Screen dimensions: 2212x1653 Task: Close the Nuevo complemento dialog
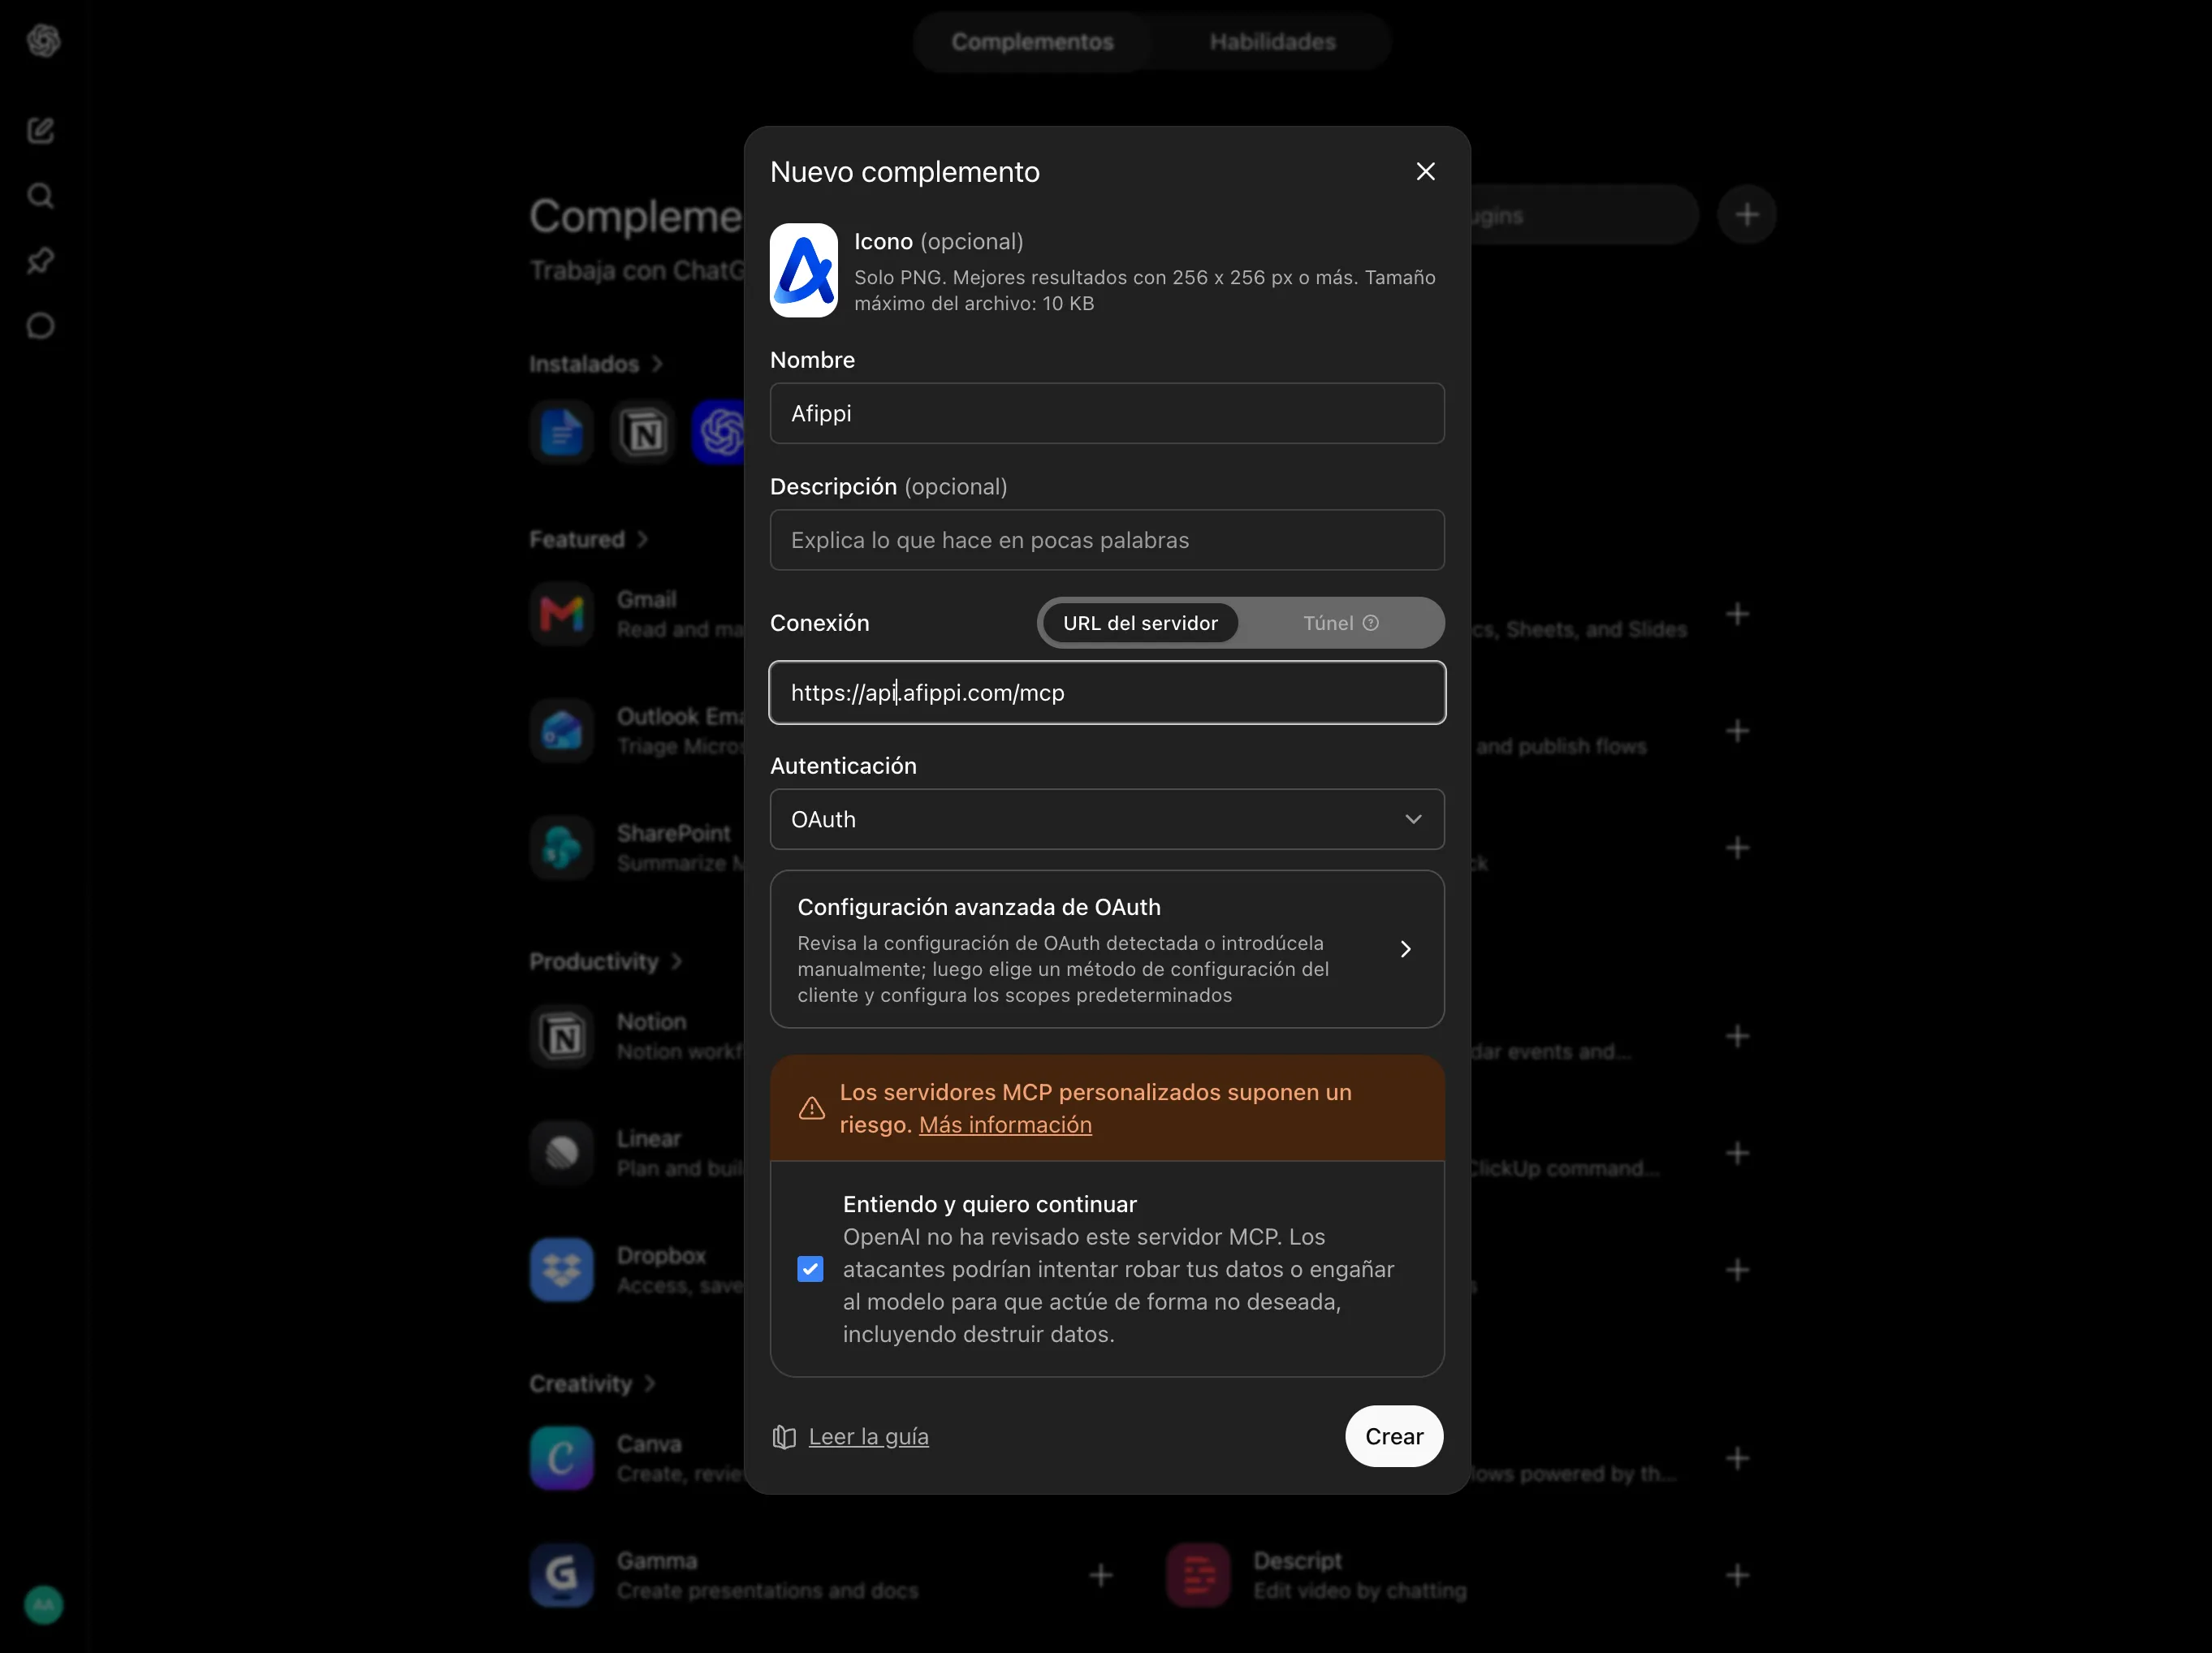(x=1425, y=172)
